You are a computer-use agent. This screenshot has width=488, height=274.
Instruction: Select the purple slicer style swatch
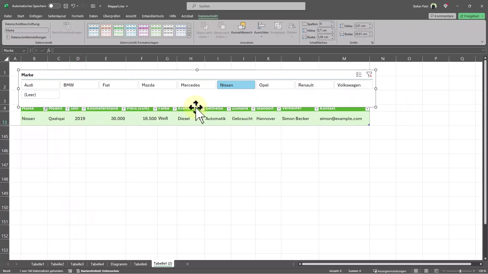coord(143,30)
